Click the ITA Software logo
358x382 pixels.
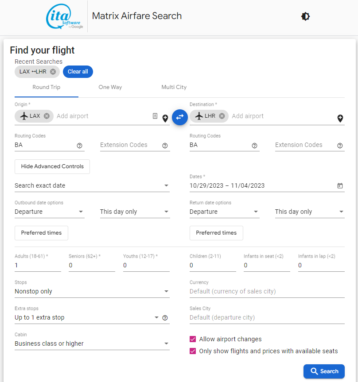pos(64,16)
